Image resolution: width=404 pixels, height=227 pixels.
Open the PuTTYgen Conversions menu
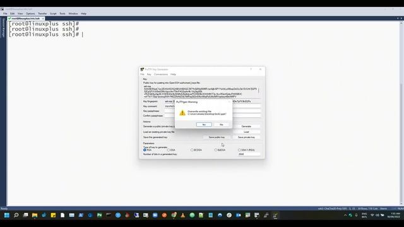161,74
